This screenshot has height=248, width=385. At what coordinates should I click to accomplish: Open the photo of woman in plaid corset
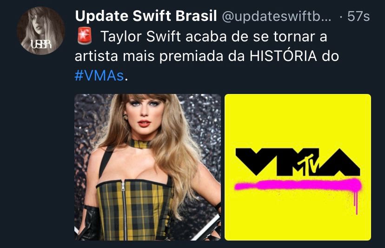click(x=147, y=167)
